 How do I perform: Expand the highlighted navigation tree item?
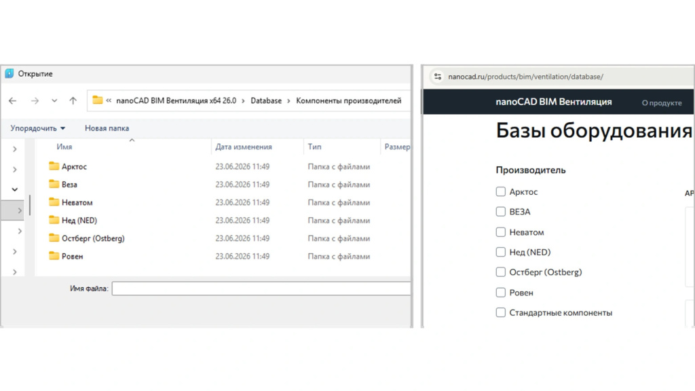point(20,210)
